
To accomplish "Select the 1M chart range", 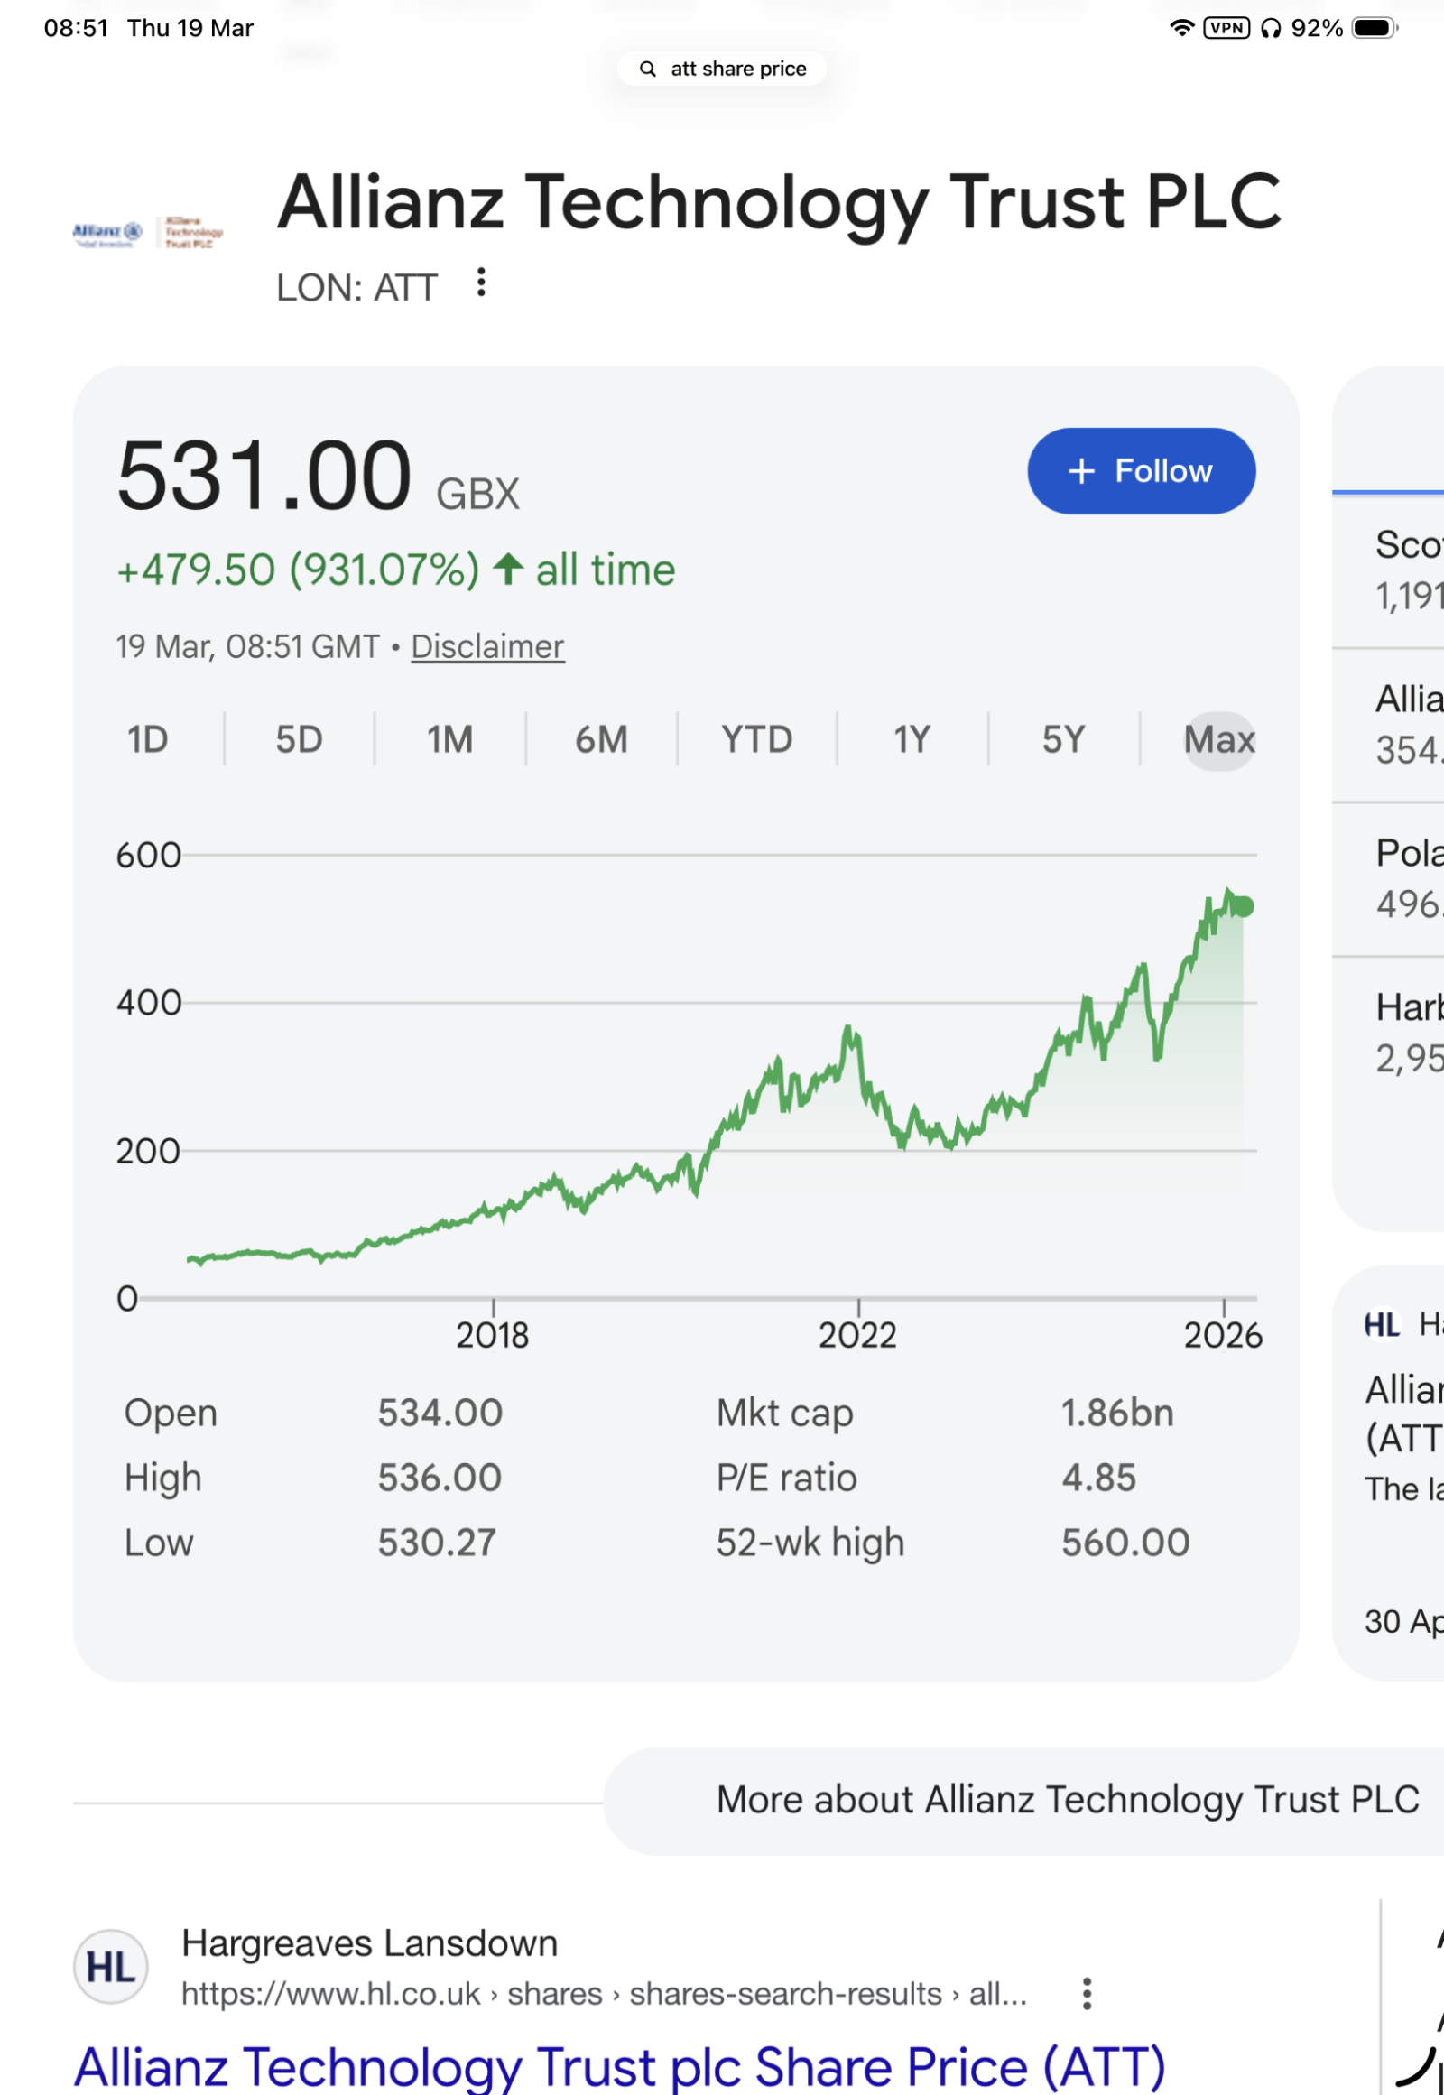I will 449,739.
